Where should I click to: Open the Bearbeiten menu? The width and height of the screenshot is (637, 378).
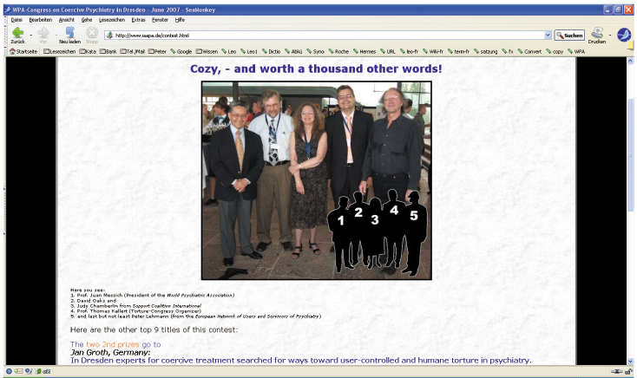click(x=40, y=19)
